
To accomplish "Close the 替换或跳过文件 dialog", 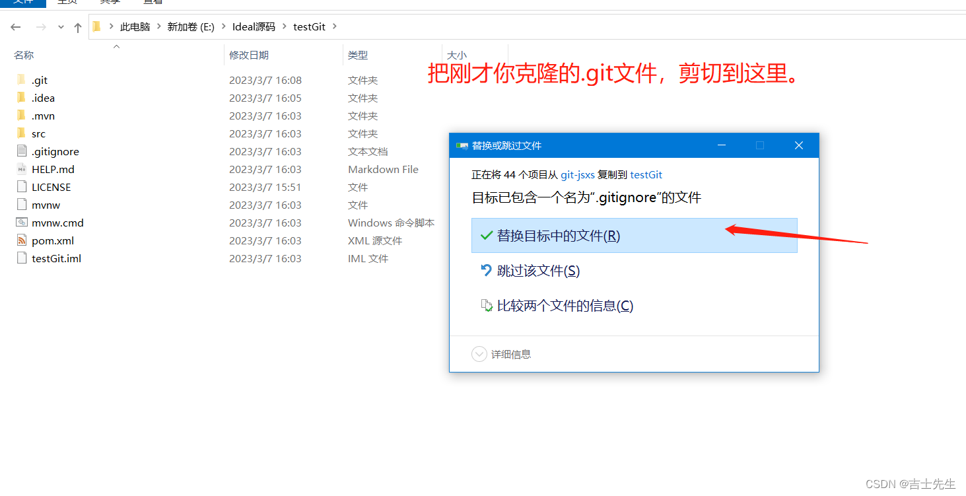I will pos(799,145).
